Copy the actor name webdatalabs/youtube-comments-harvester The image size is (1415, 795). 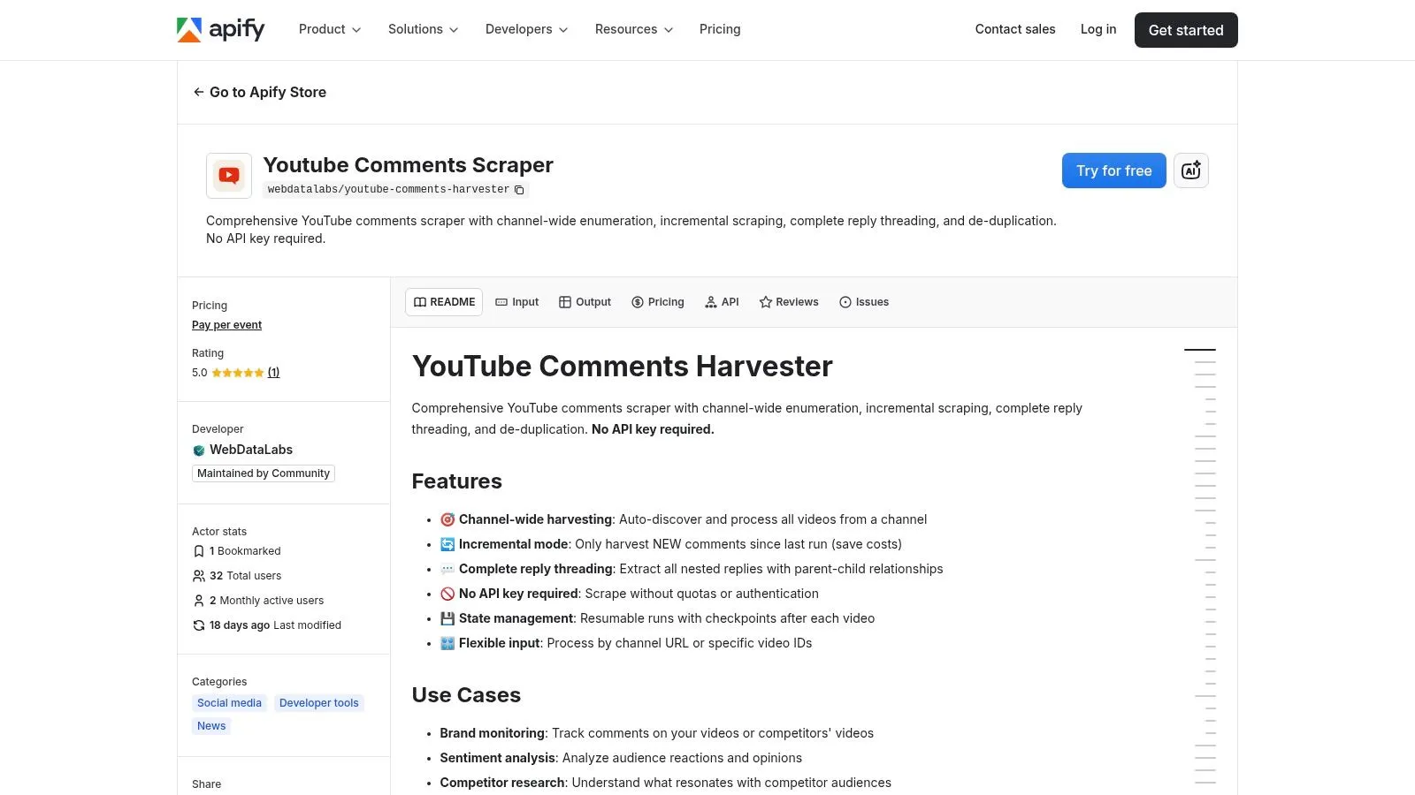[519, 190]
